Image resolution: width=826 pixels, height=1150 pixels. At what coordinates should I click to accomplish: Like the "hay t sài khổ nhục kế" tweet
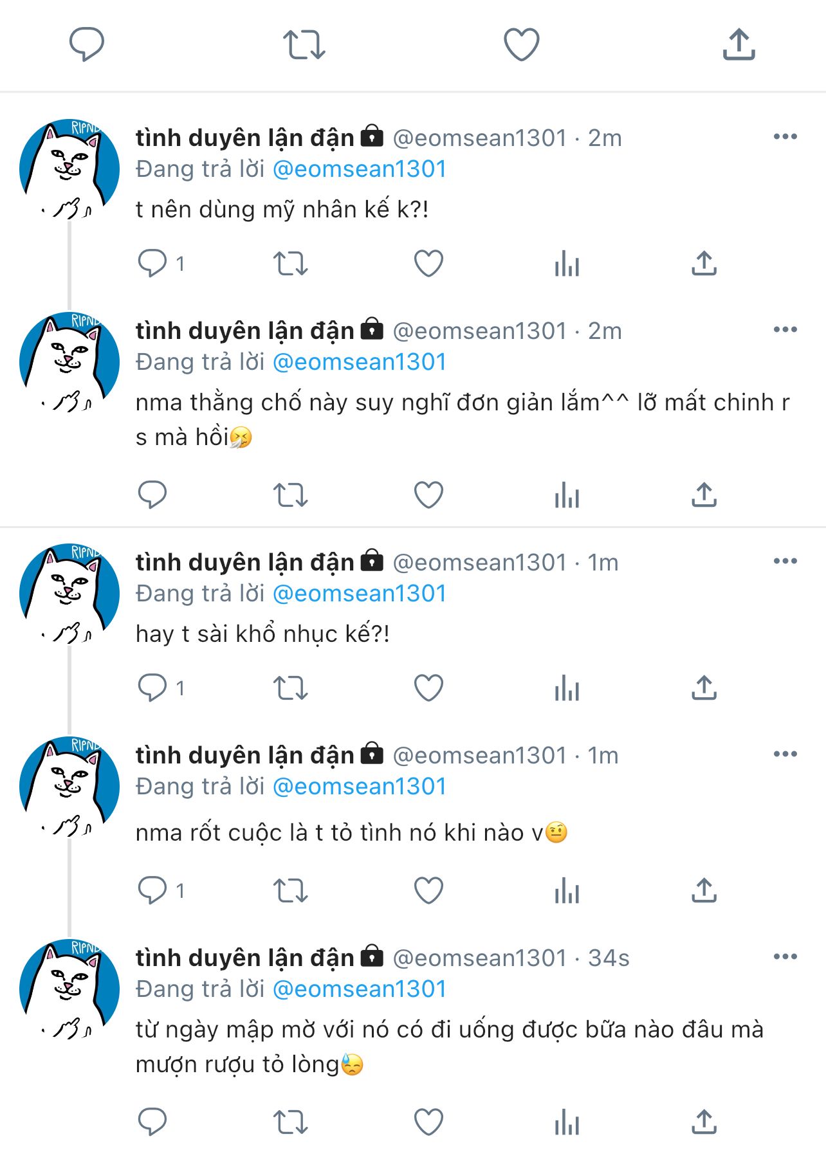pyautogui.click(x=428, y=688)
